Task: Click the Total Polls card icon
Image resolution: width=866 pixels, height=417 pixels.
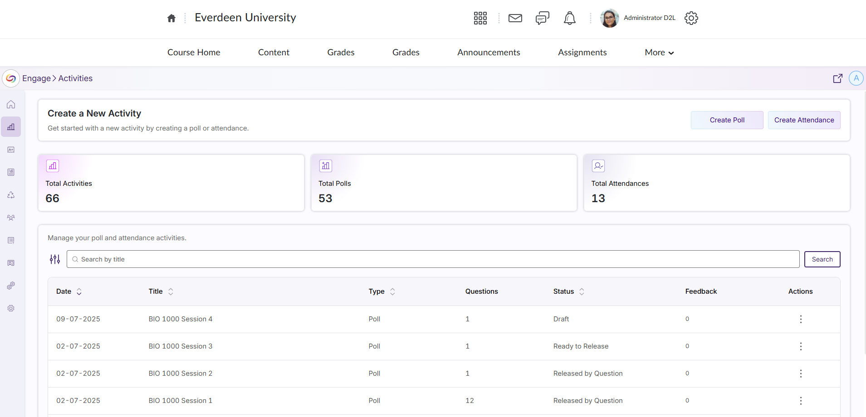Action: pos(326,166)
